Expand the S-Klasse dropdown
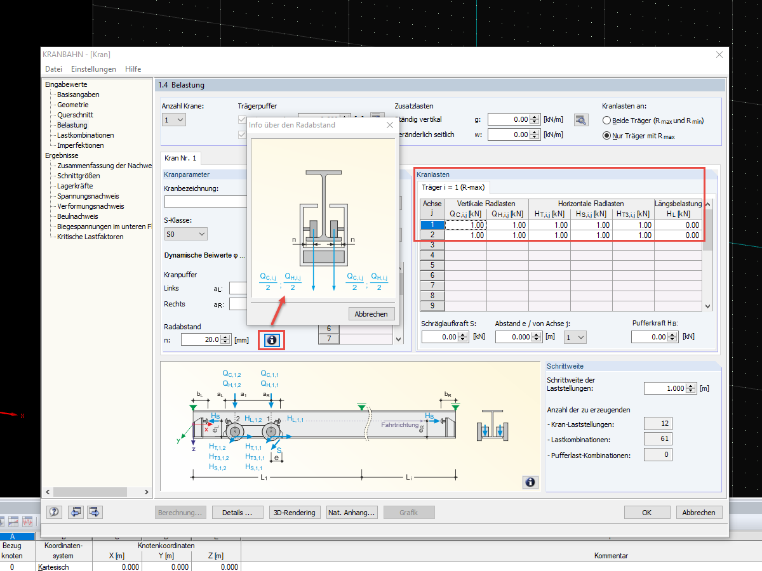Screen dimensions: 762x571 [x=185, y=234]
